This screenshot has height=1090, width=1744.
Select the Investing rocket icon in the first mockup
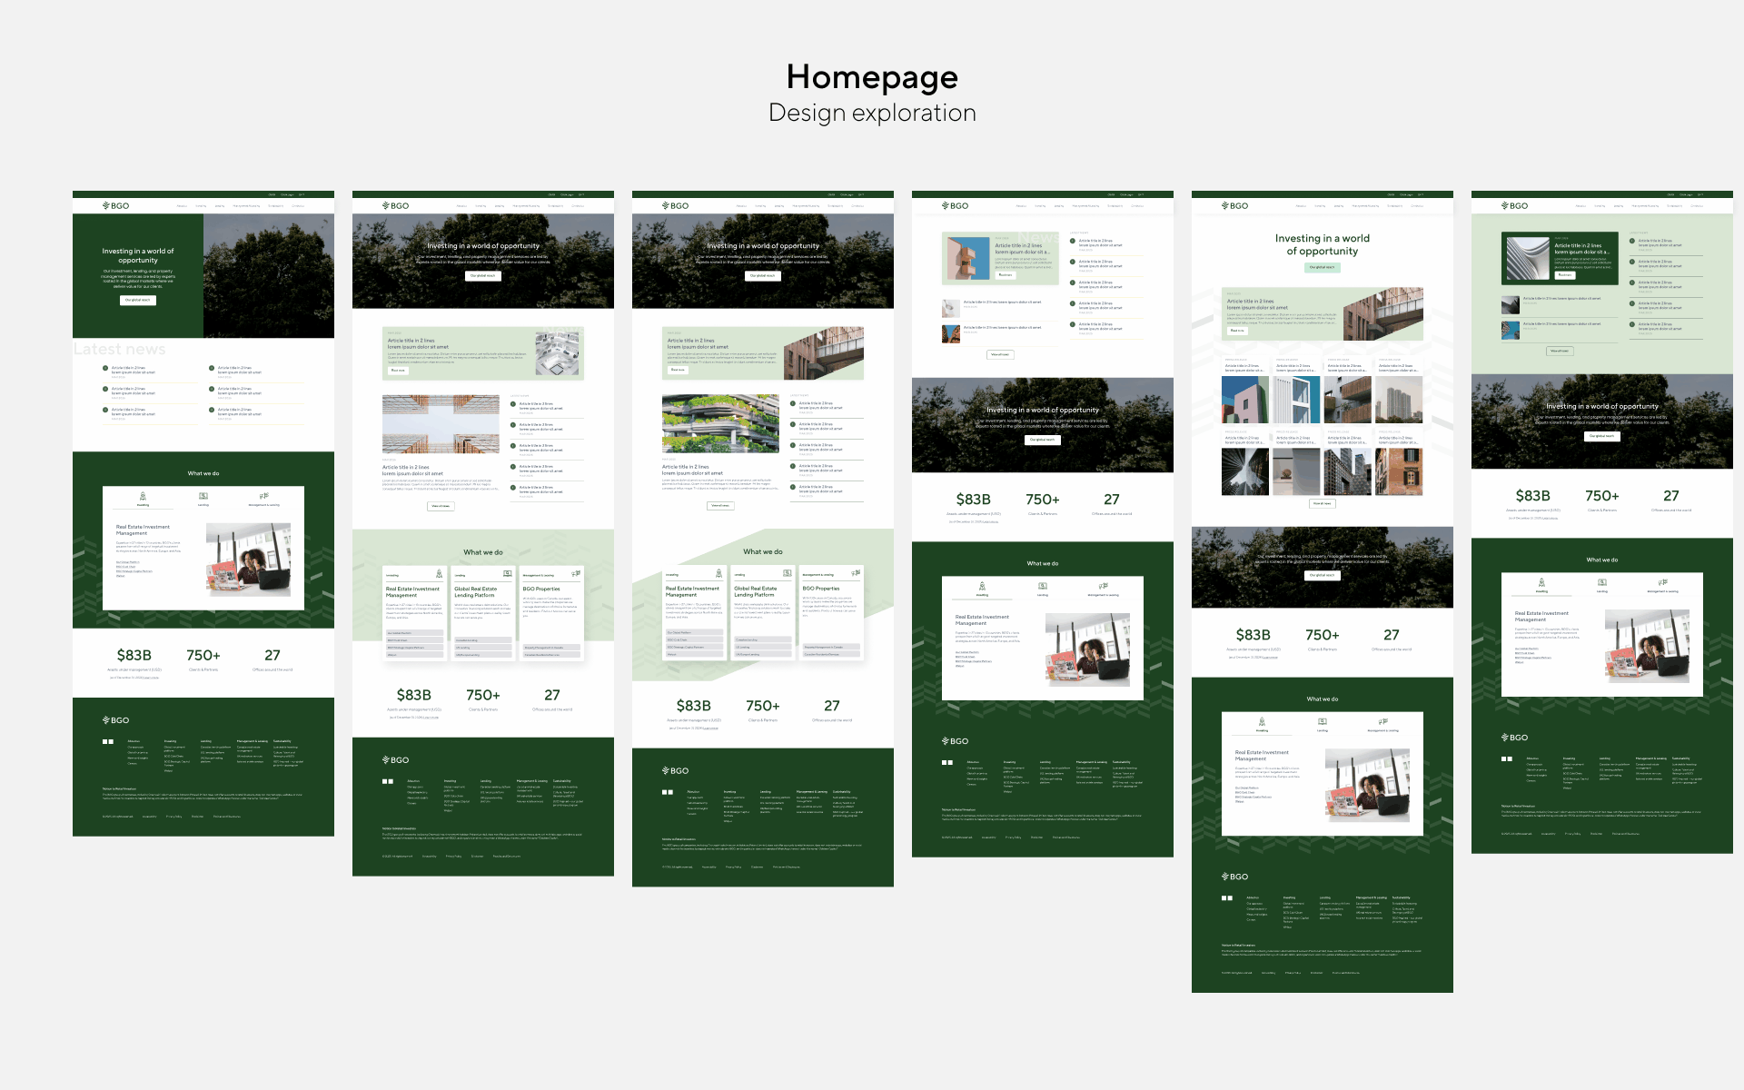143,496
